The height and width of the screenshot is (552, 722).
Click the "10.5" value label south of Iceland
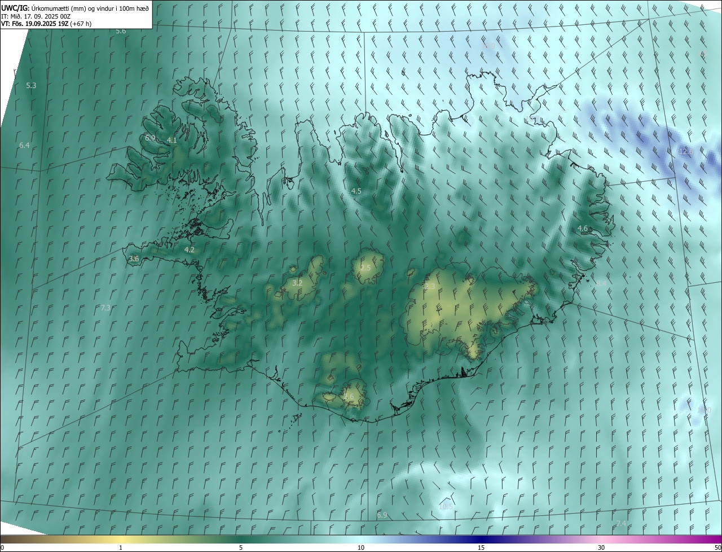point(446,506)
